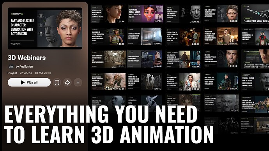Open Advanced Lighting and Camerawork video, 1:39:05
The height and width of the screenshot is (151, 269).
145,37
